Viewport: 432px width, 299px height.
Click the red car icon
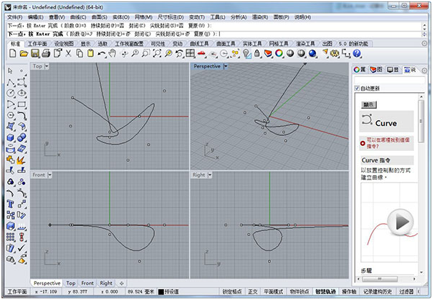[202, 54]
